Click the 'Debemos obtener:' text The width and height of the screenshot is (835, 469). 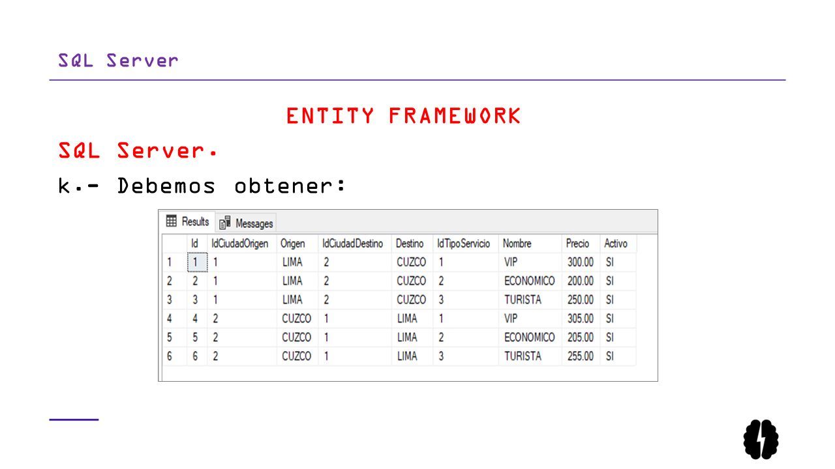(x=232, y=186)
